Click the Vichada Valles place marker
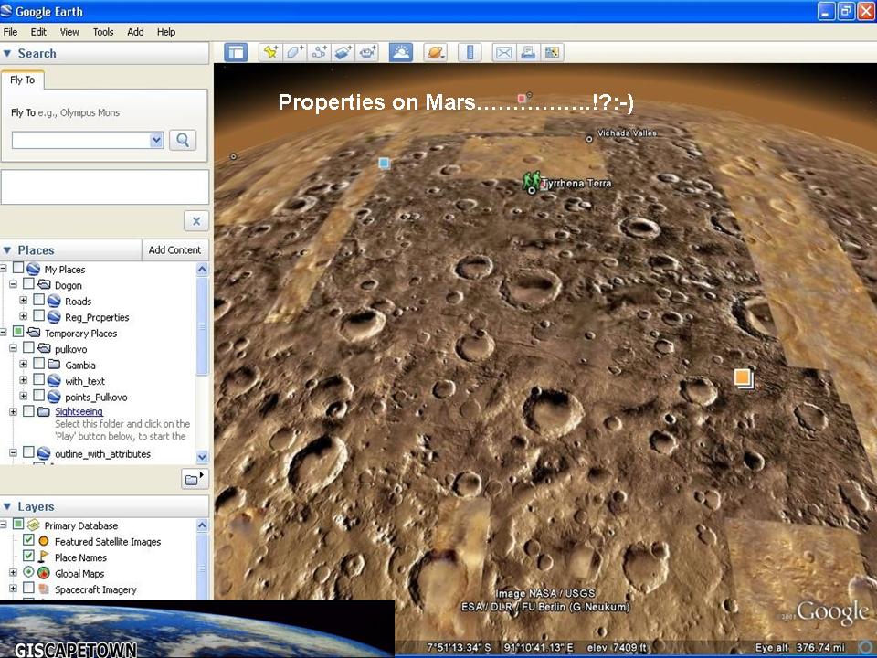Screen dimensions: 877x658 point(588,139)
